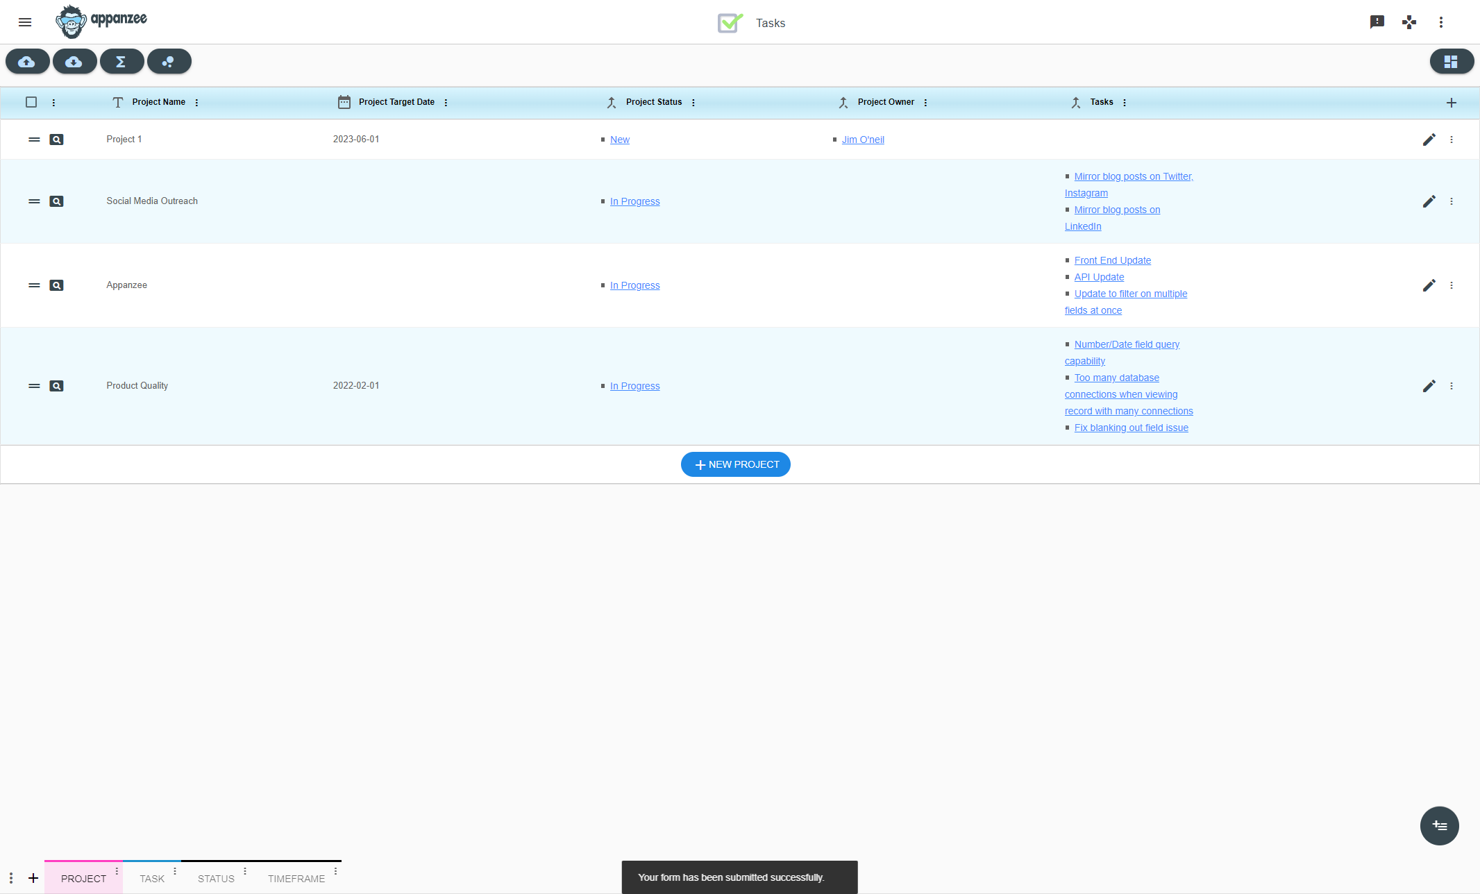Open Social Media Outreach row more options
Viewport: 1480px width, 894px height.
click(x=1452, y=201)
